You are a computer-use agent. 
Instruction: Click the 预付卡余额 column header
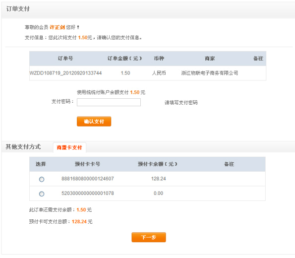click(158, 164)
